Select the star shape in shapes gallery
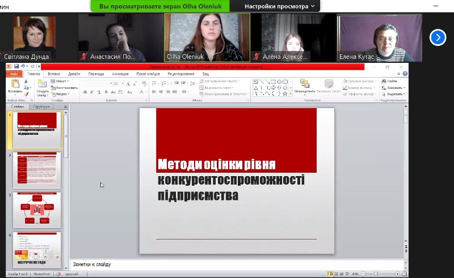454x278 pixels. 284,93
